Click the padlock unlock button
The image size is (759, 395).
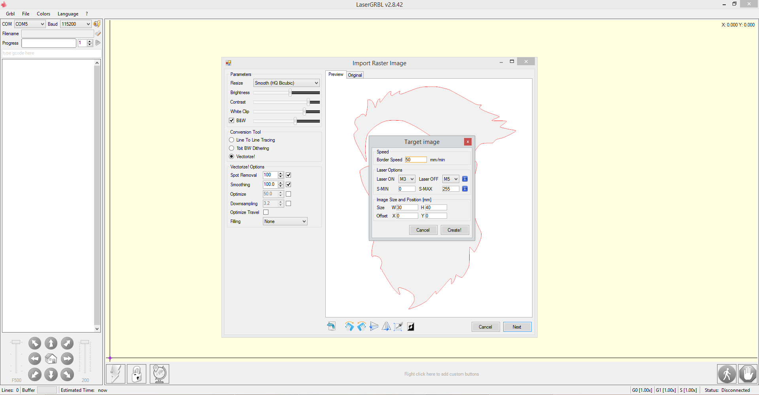pos(137,374)
